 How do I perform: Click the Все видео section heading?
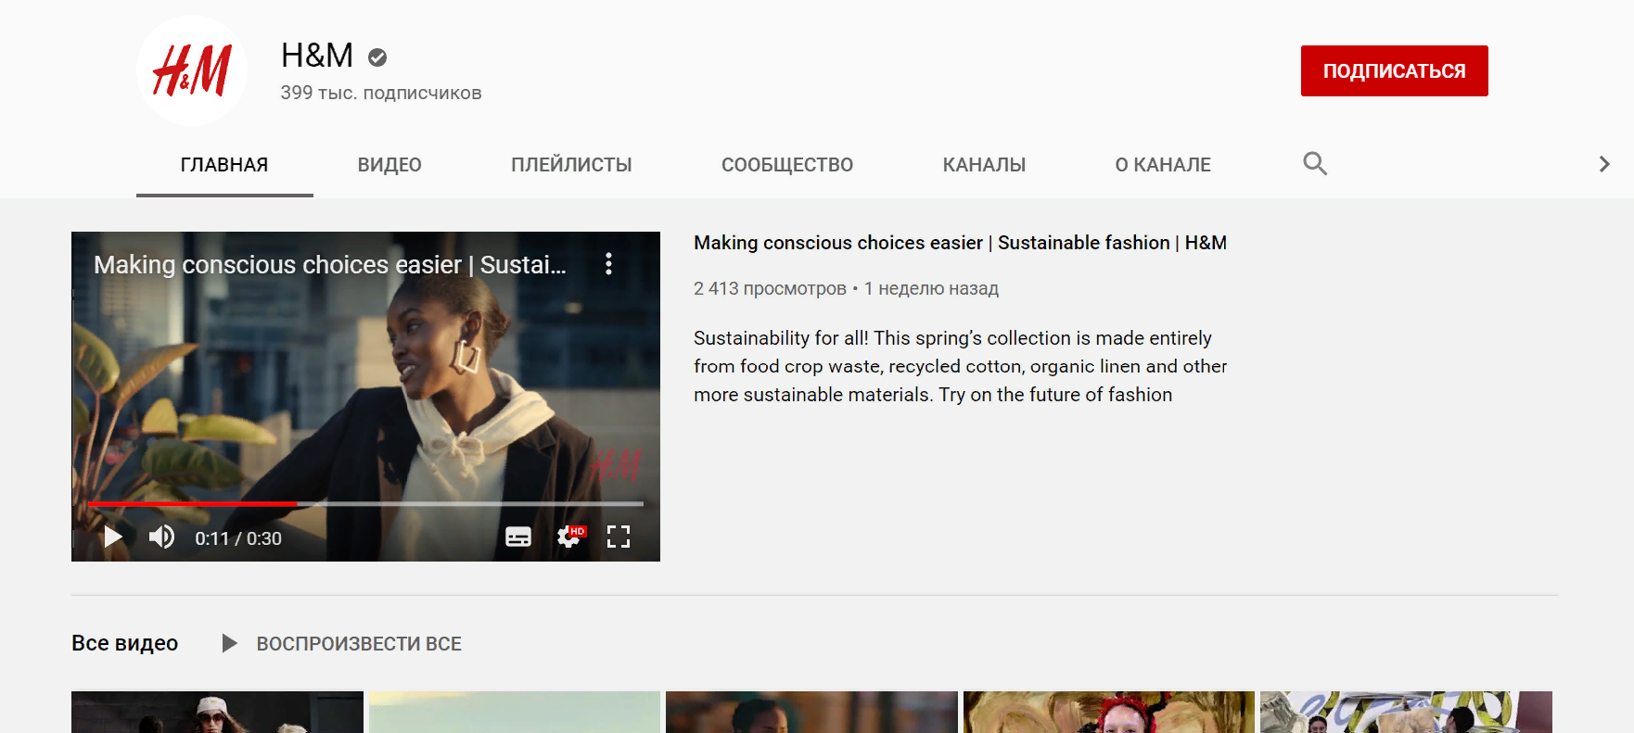(125, 643)
